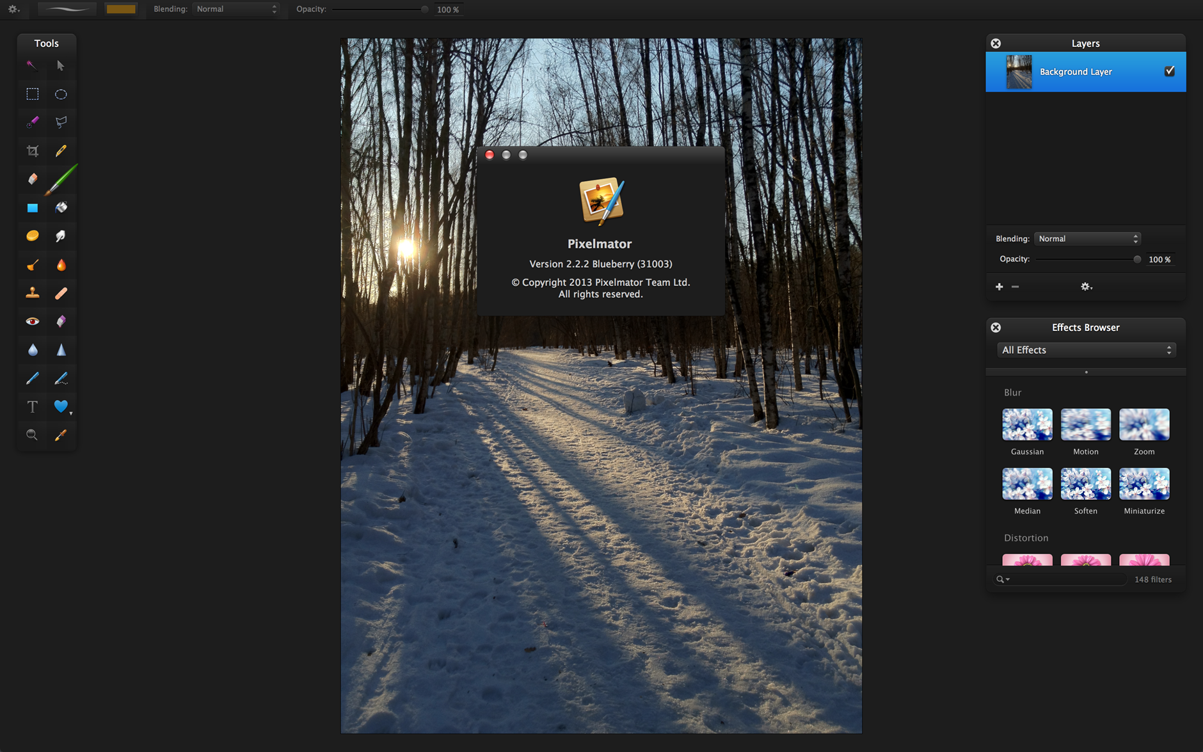Click the '148 filters' count text
Screen dimensions: 1203x752
pos(1153,579)
